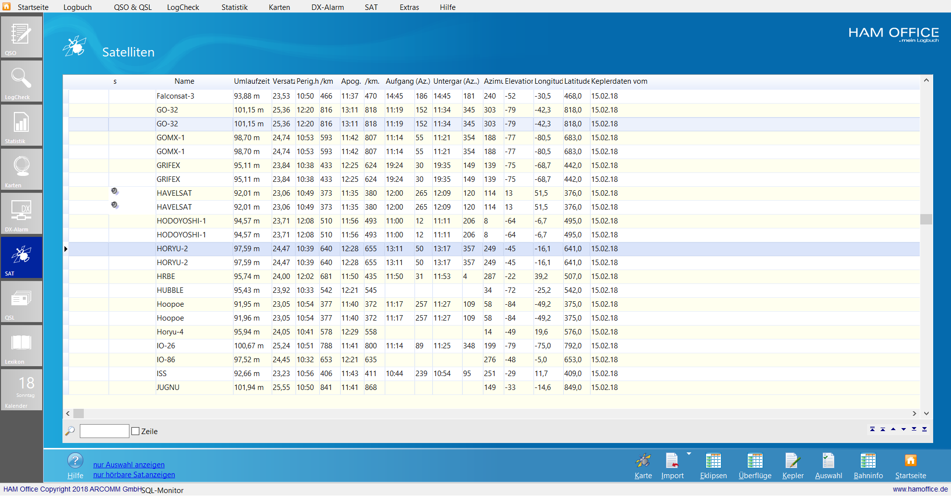The image size is (951, 496).
Task: Open the LogCheck magnifier in sidebar
Action: tap(21, 82)
